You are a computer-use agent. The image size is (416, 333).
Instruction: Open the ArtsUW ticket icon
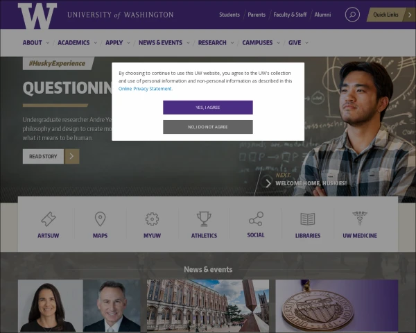click(49, 219)
